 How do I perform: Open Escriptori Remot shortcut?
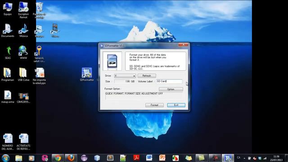click(x=23, y=10)
